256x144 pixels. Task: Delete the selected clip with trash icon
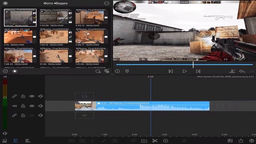point(184,141)
